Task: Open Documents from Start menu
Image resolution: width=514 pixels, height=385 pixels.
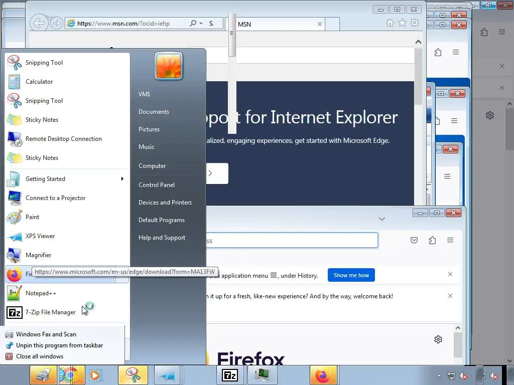Action: click(154, 112)
